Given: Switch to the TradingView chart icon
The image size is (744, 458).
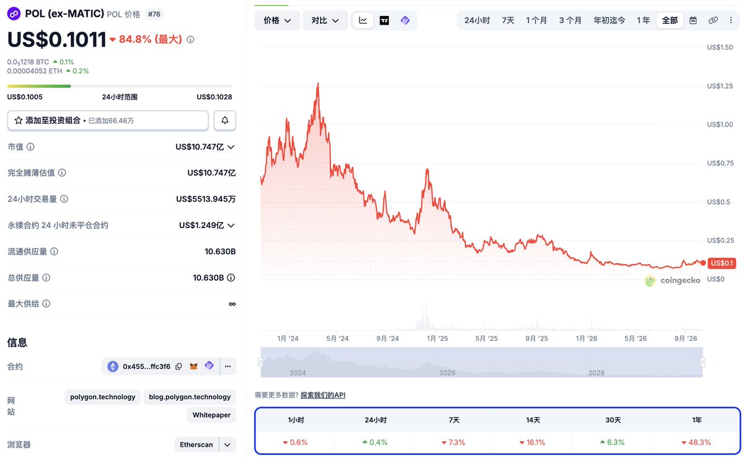Looking at the screenshot, I should coord(384,20).
